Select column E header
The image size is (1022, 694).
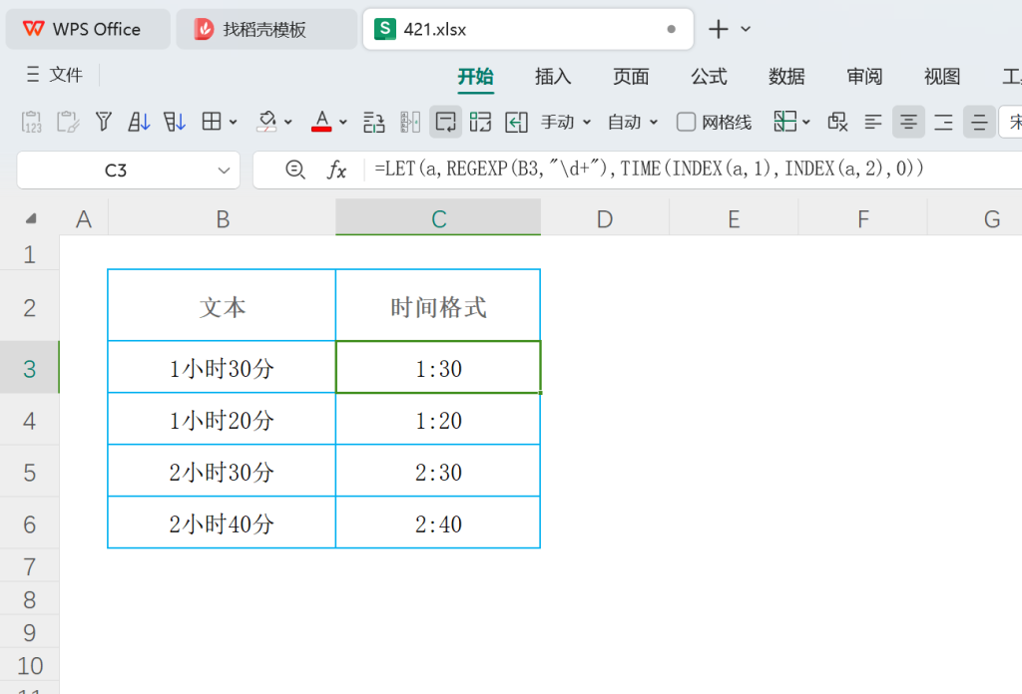coord(734,218)
